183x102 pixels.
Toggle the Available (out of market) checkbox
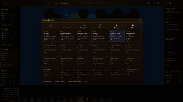click(67, 82)
